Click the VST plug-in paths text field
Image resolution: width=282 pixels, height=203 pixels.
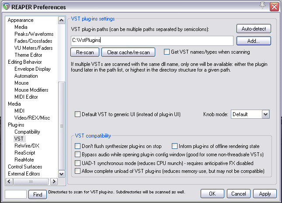pyautogui.click(x=152, y=41)
